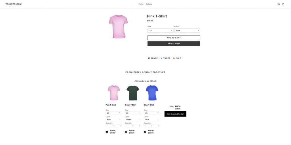Decrease Green T-Shirt bundle quantity with minus
The height and width of the screenshot is (145, 291).
[126, 126]
